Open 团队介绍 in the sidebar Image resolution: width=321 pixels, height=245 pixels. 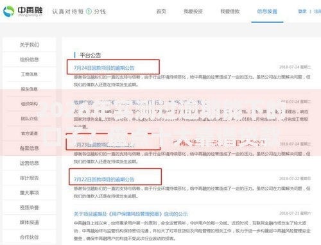click(30, 119)
